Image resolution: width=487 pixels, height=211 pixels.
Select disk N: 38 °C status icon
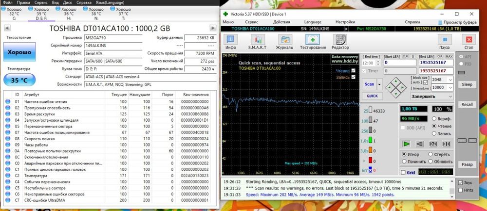[x=85, y=9]
